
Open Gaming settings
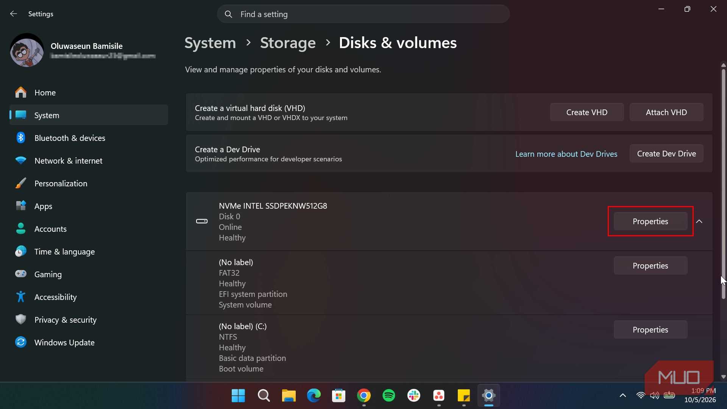click(89, 274)
